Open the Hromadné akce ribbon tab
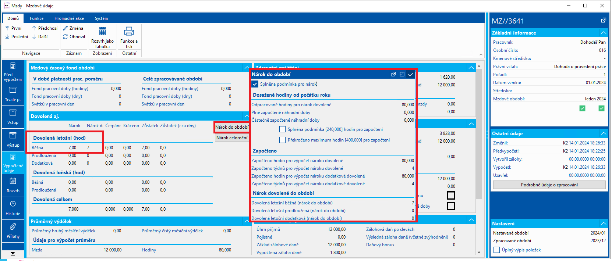This screenshot has width=612, height=261. (69, 18)
